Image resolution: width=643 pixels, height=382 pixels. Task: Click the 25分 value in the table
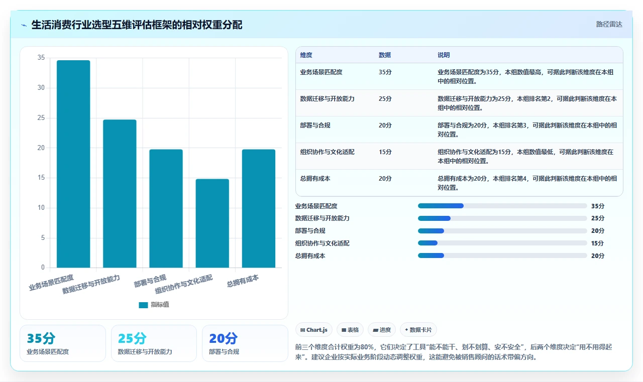pyautogui.click(x=385, y=99)
